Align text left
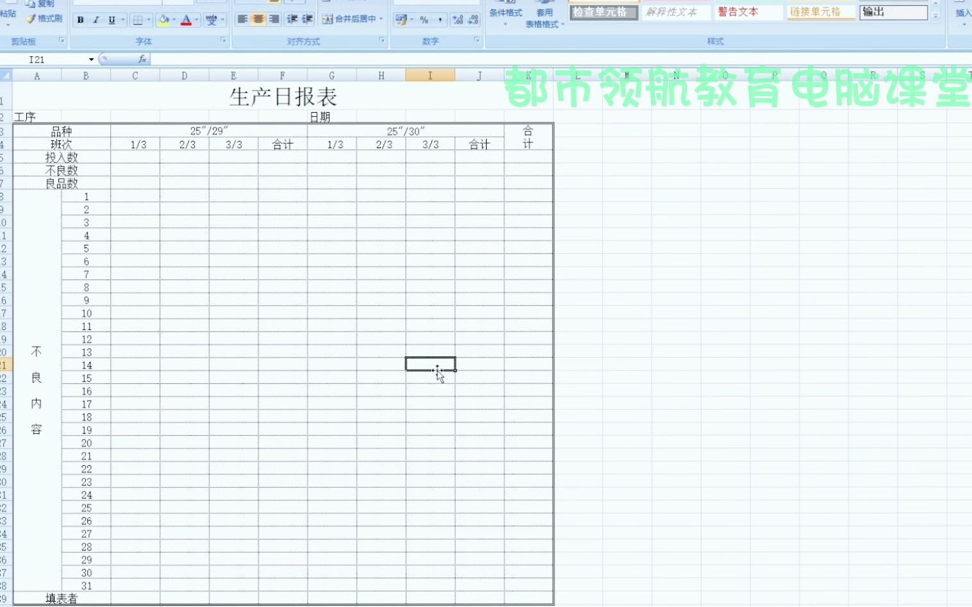 point(242,19)
